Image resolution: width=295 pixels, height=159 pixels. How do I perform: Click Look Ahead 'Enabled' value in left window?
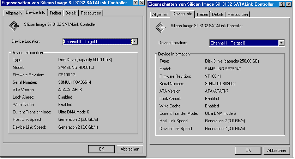pyautogui.click(x=65, y=97)
